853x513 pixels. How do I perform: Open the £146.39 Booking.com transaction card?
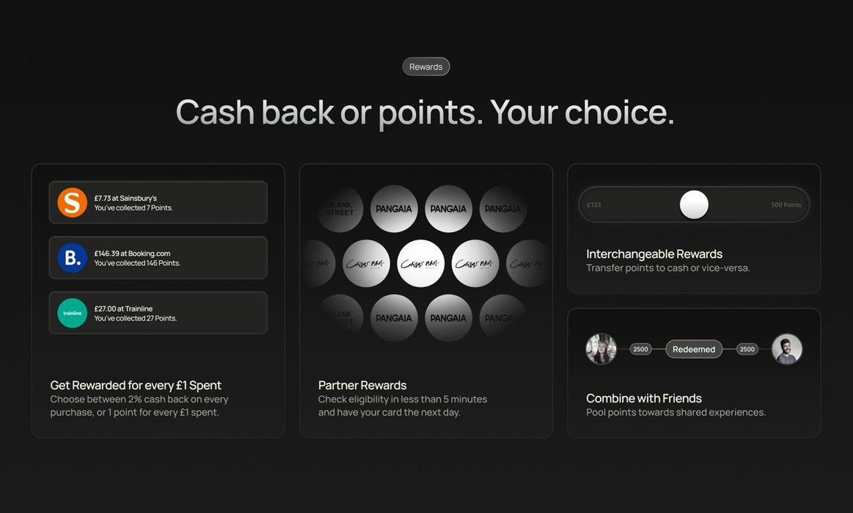pos(176,258)
